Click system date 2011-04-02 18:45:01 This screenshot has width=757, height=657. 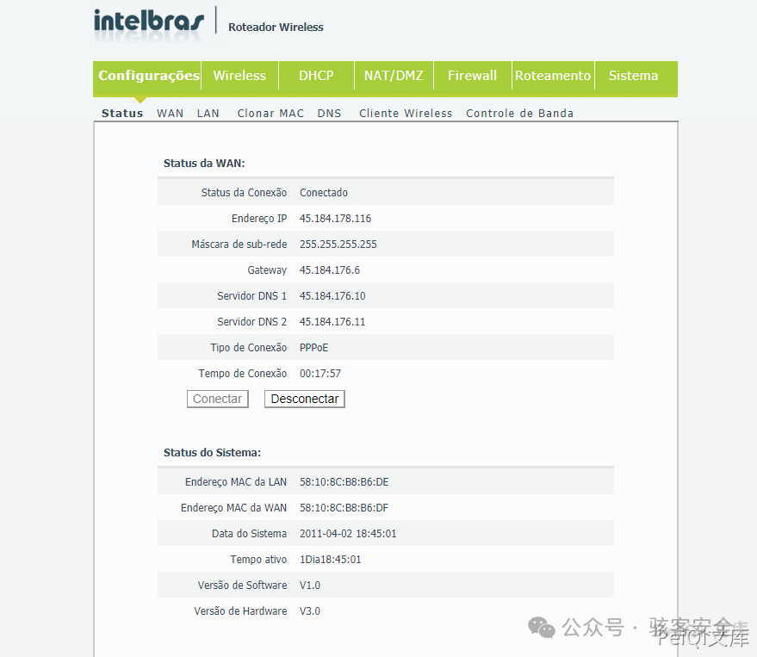[348, 534]
